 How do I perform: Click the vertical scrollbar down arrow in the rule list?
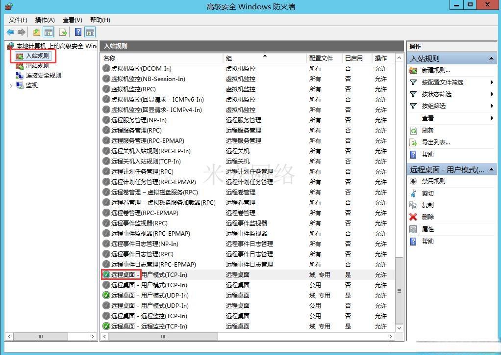point(399,328)
